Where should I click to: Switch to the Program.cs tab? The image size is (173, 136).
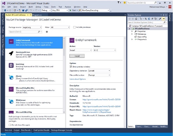click(x=37, y=15)
